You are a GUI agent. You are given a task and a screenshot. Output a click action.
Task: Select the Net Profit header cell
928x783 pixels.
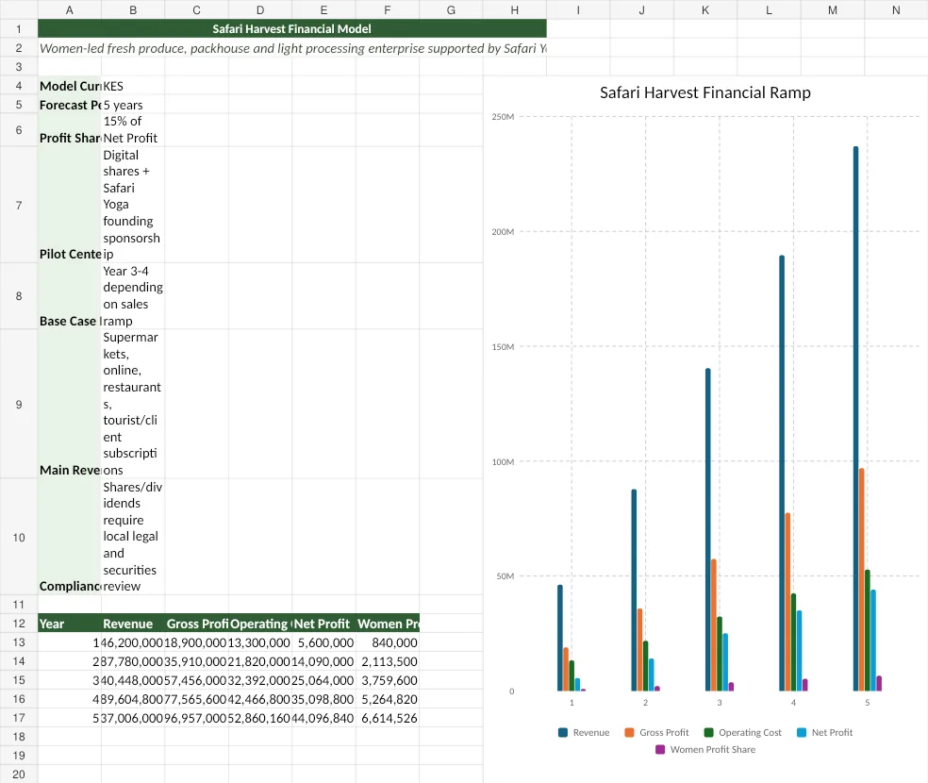(323, 624)
